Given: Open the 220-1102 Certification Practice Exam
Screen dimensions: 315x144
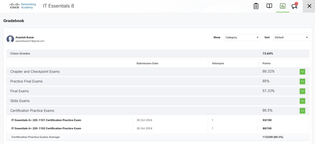Looking at the screenshot, I should coord(46,128).
